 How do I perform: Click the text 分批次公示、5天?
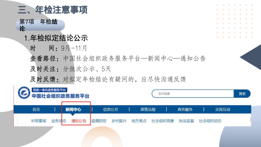[87, 69]
